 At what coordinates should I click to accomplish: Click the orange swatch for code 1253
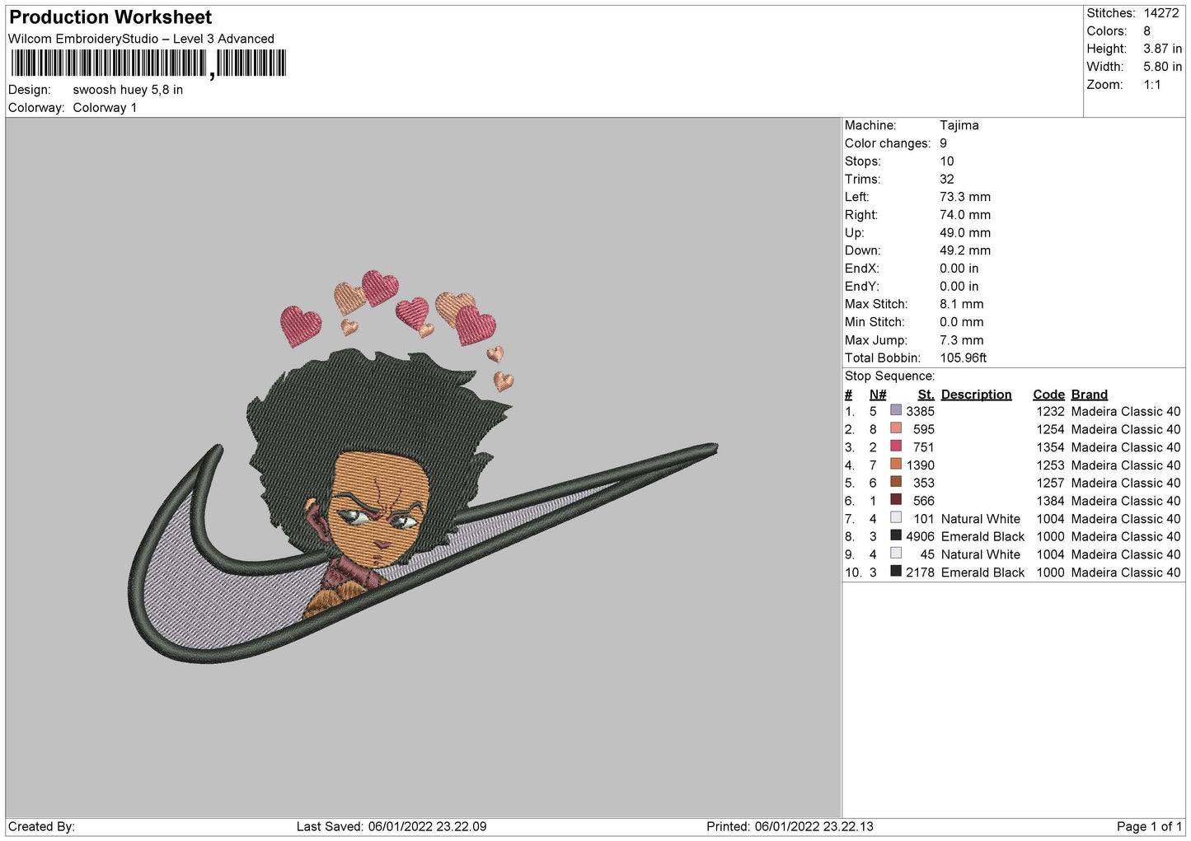pos(896,464)
